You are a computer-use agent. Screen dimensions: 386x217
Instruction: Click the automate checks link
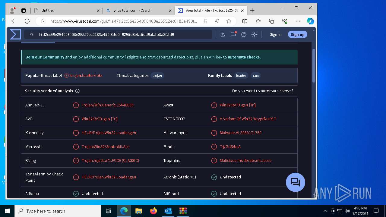pos(244,57)
